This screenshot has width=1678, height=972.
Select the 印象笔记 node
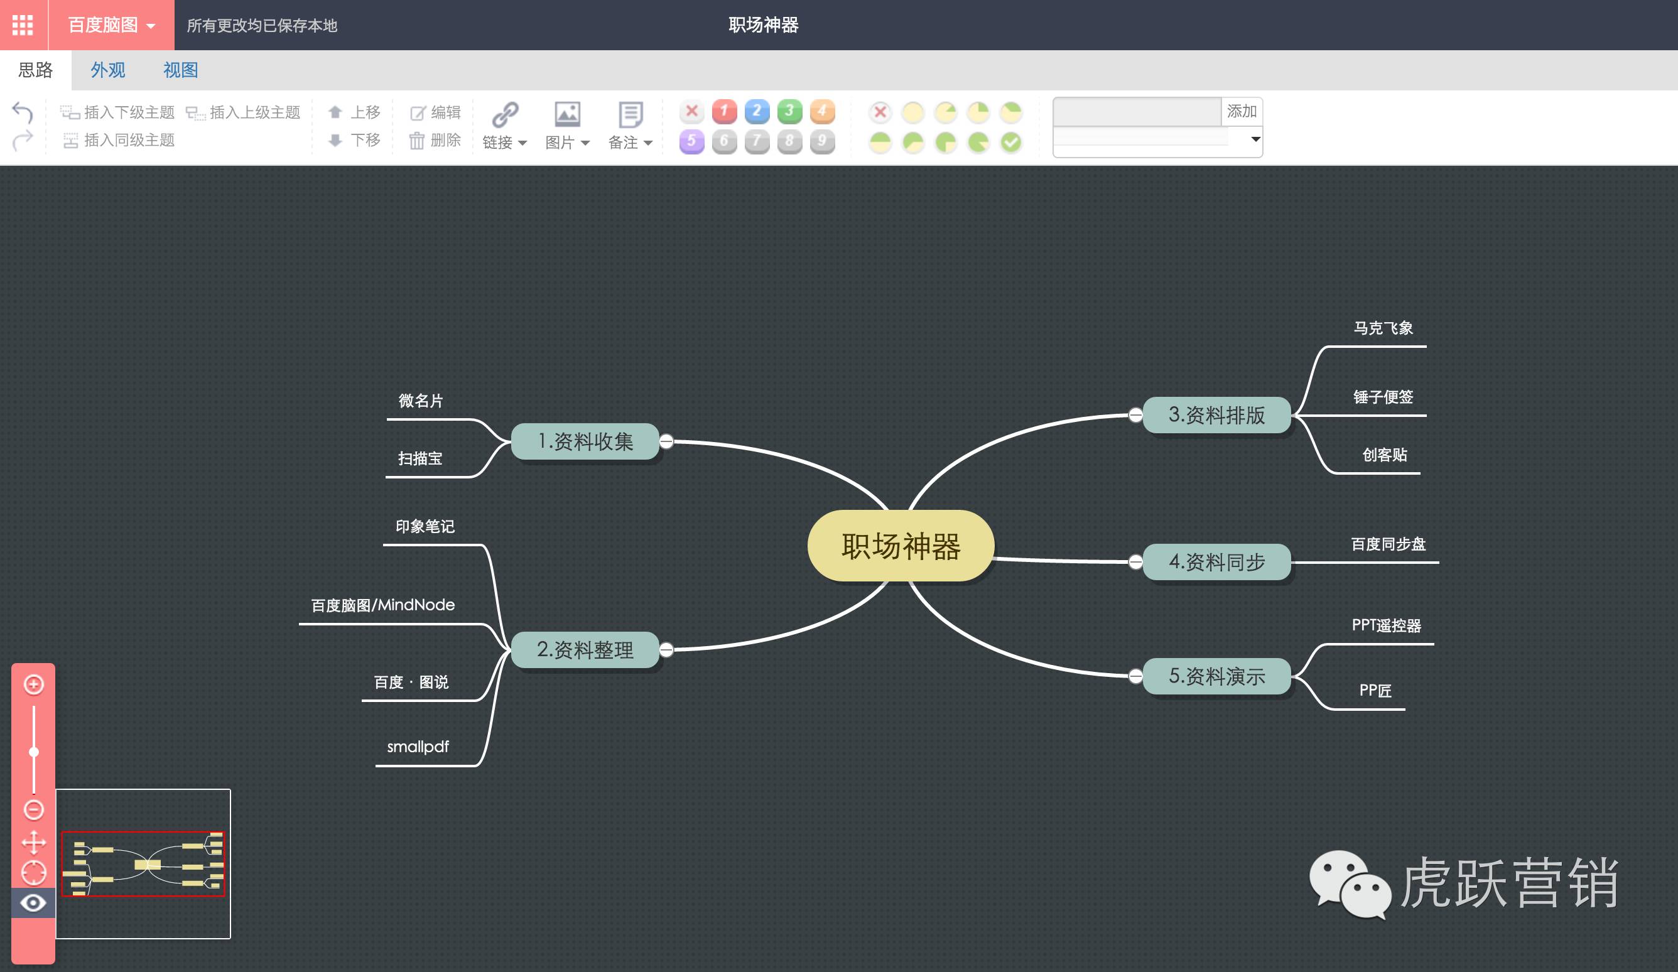(x=425, y=527)
